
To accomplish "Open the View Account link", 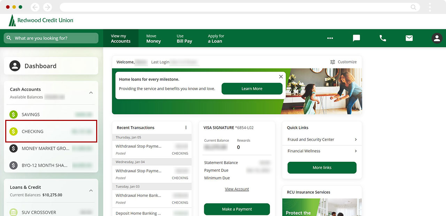I will pos(237,189).
